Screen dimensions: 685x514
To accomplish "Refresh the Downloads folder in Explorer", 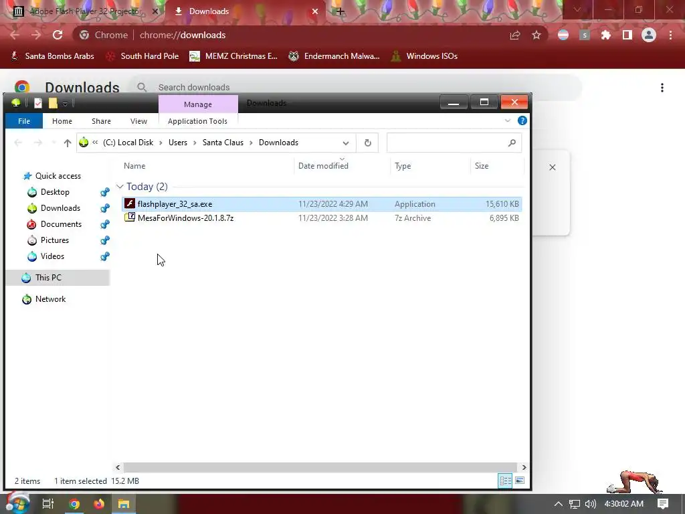I will click(368, 143).
